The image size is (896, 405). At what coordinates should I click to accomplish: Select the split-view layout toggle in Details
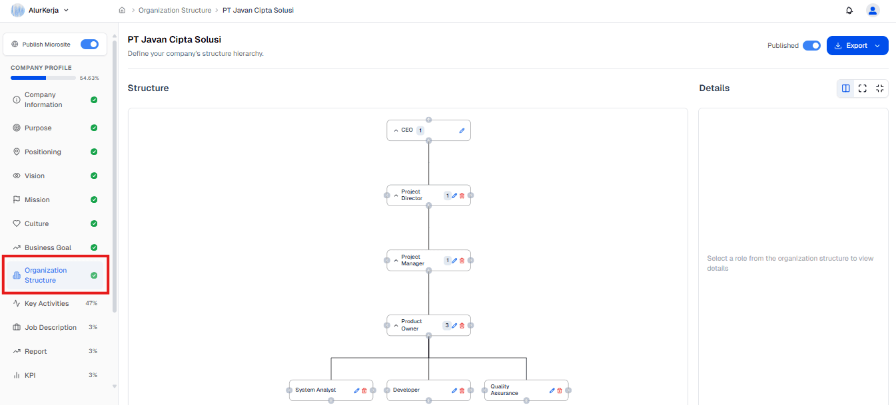point(845,88)
